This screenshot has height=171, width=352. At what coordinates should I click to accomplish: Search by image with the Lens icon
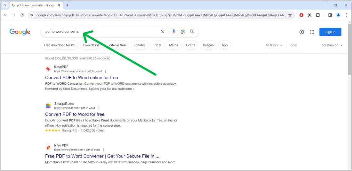(x=183, y=32)
